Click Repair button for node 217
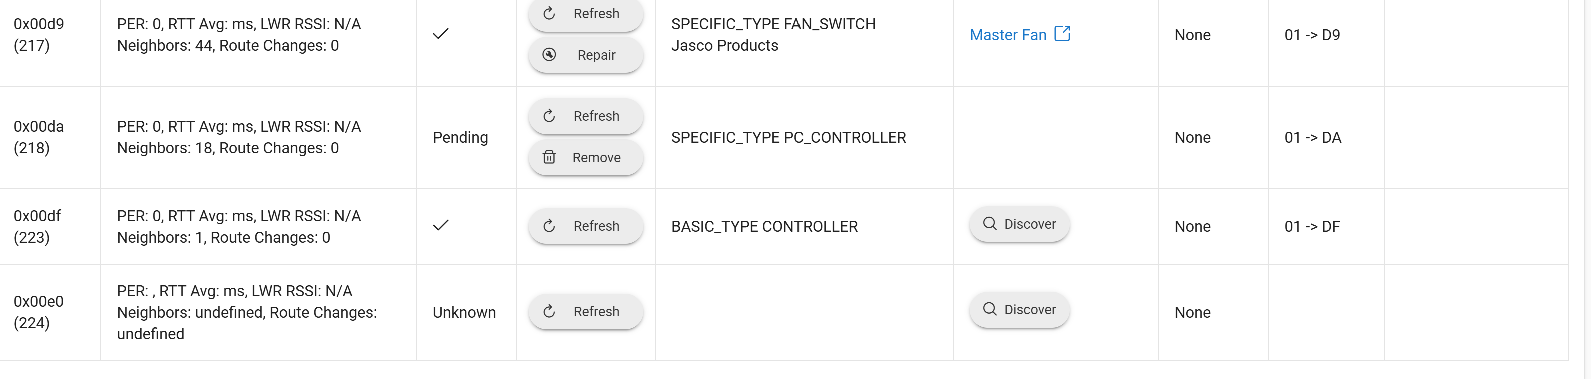Image resolution: width=1591 pixels, height=379 pixels. click(x=585, y=55)
